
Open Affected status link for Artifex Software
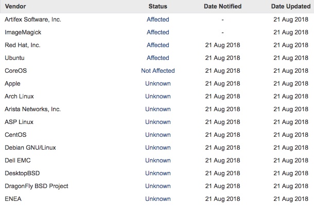point(158,19)
